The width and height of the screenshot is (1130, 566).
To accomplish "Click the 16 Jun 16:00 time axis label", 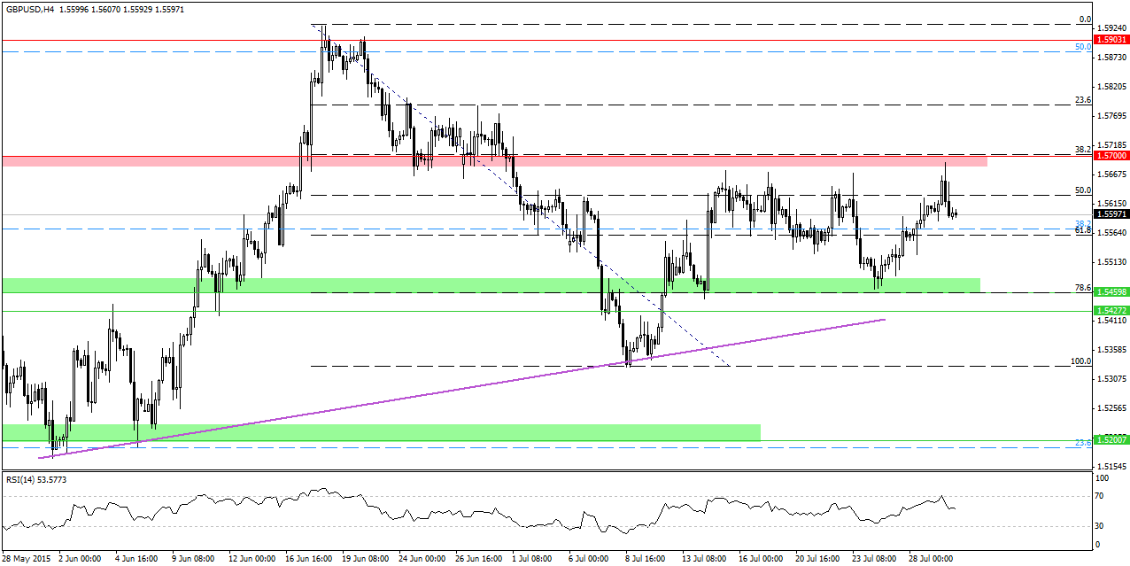I will (310, 559).
